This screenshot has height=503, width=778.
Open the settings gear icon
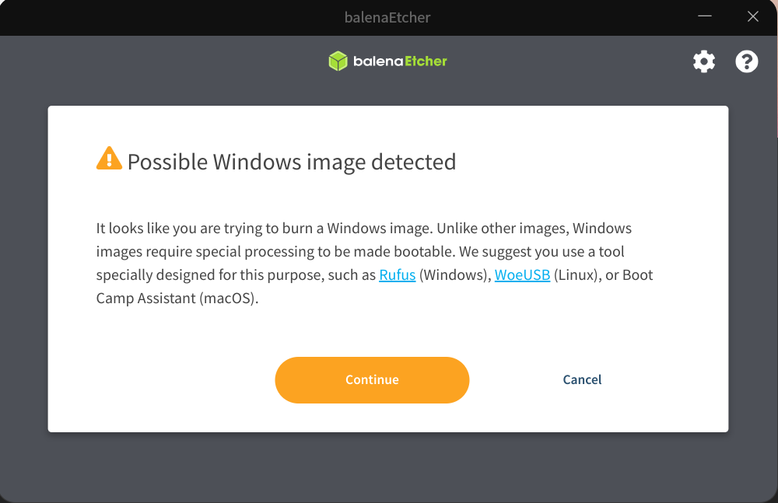pos(704,61)
